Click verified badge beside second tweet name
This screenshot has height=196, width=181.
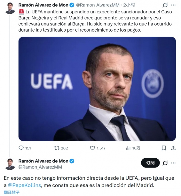[72, 161]
